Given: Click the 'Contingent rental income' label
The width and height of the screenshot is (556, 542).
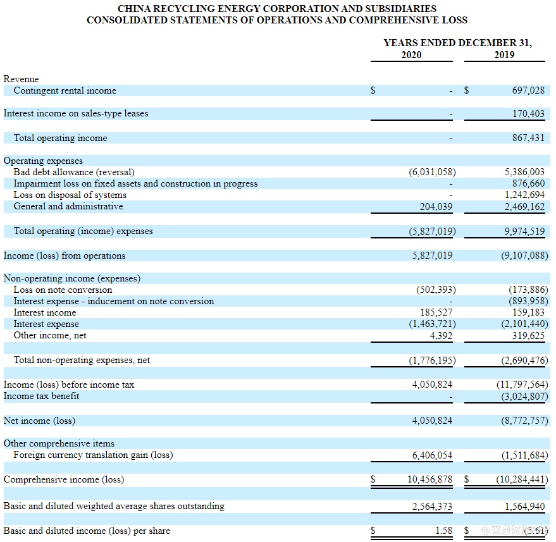Looking at the screenshot, I should pyautogui.click(x=65, y=90).
